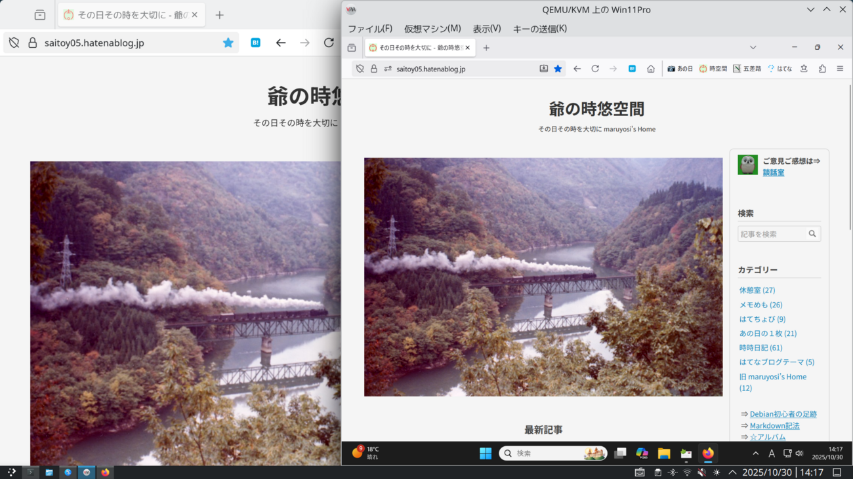Open the 時空間 bookmark in the bookmarks toolbar
Screen dimensions: 853x479
coord(713,69)
